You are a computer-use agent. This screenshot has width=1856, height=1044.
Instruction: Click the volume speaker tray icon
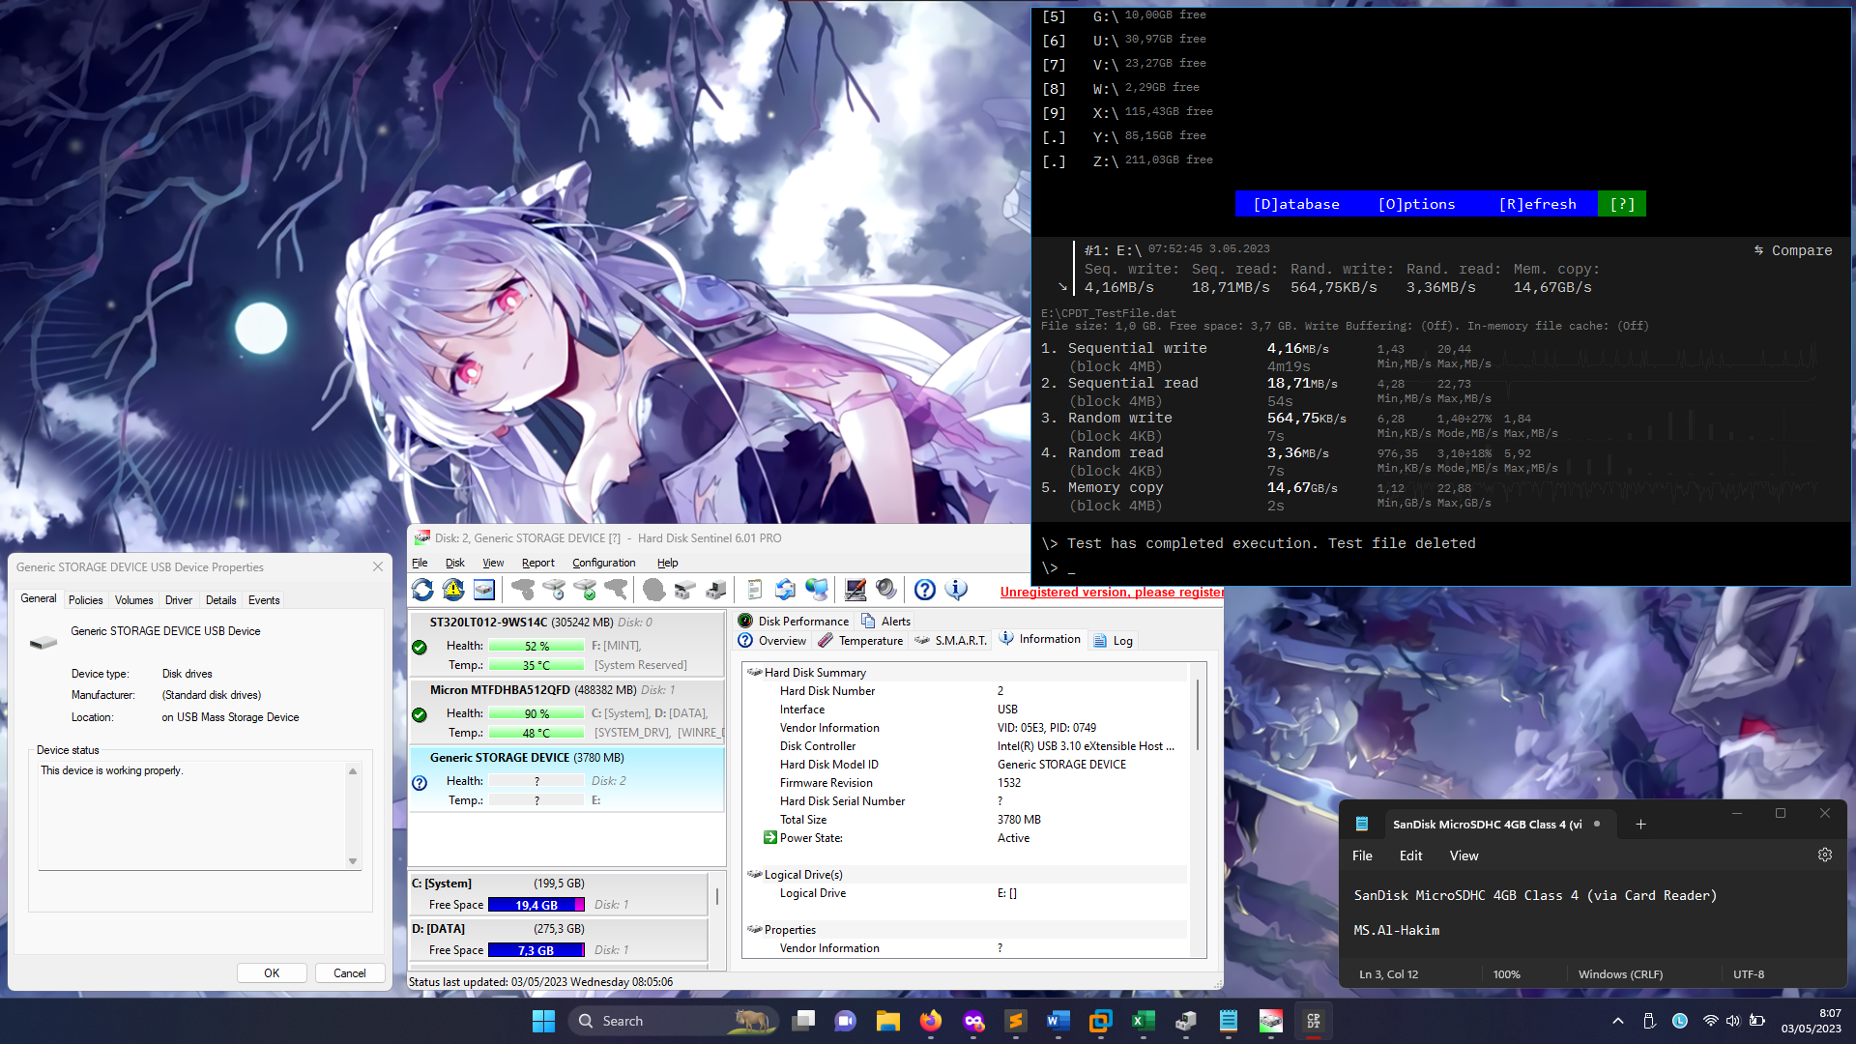[1733, 1021]
